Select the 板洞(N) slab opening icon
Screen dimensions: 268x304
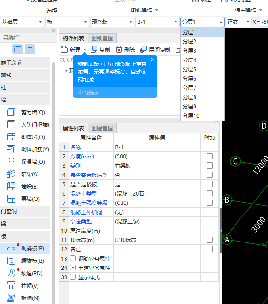(11, 298)
